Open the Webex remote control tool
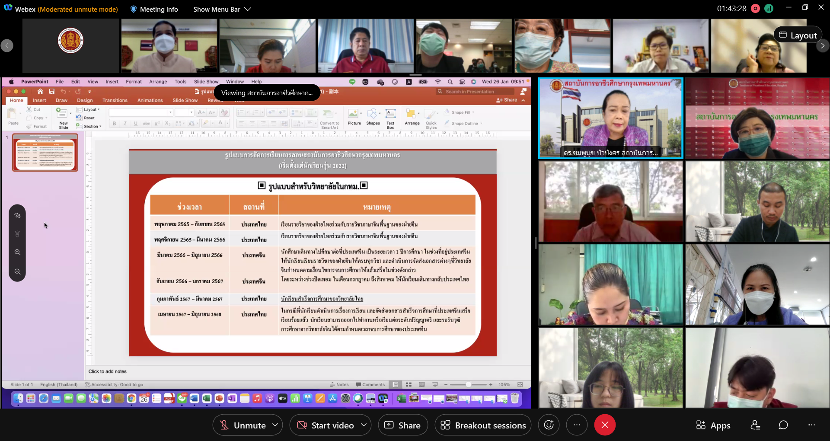Viewport: 830px width, 441px height. tap(17, 234)
